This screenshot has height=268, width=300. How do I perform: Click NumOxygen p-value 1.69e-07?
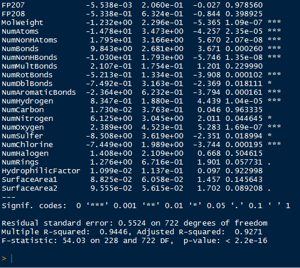click(x=244, y=127)
